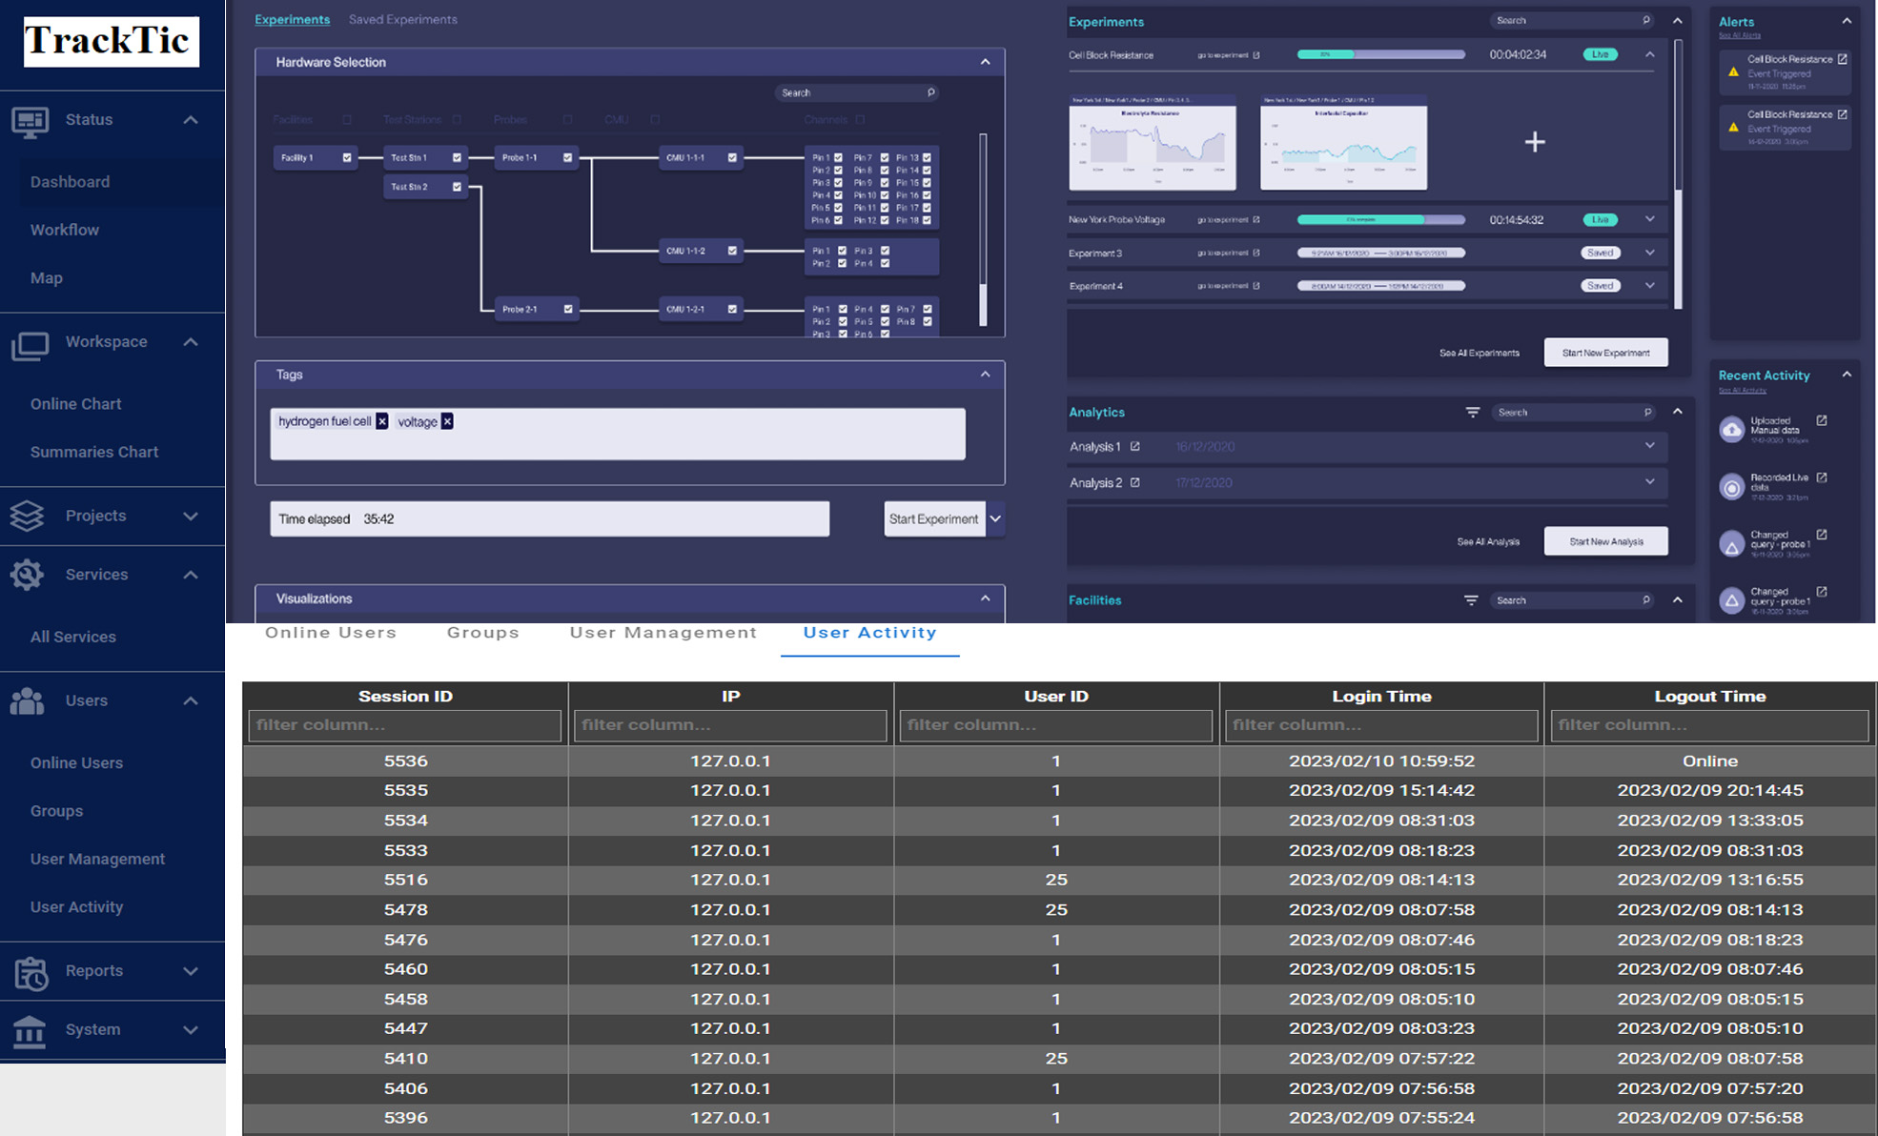Collapse the Hardware Selection panel
Image resolution: width=1878 pixels, height=1136 pixels.
[x=985, y=62]
